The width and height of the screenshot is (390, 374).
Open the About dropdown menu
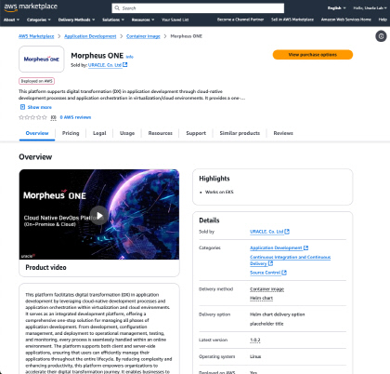[11, 20]
